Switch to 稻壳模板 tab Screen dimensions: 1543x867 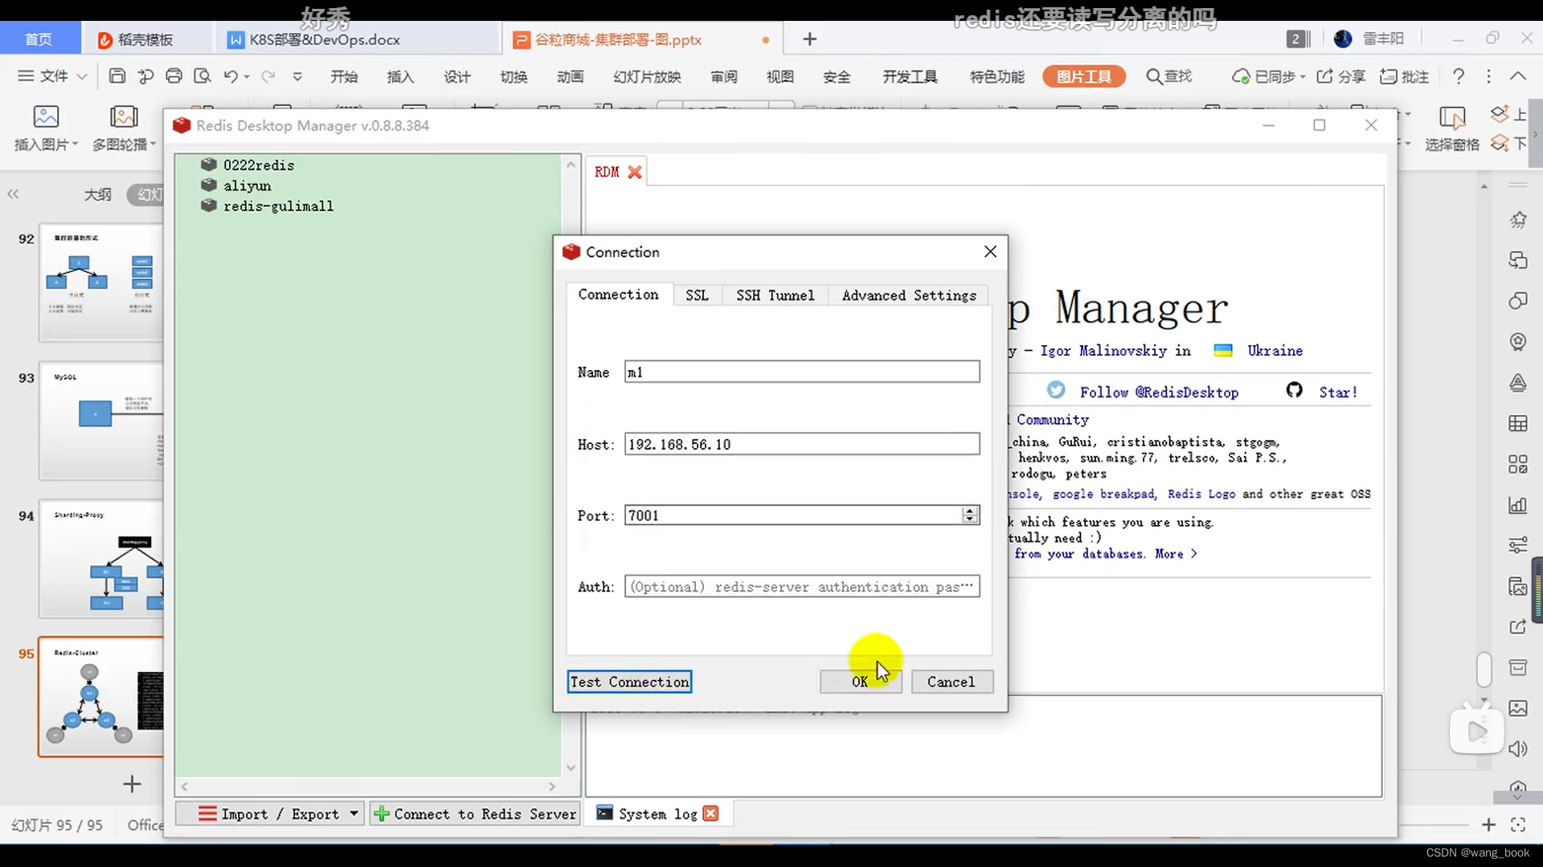coord(145,39)
